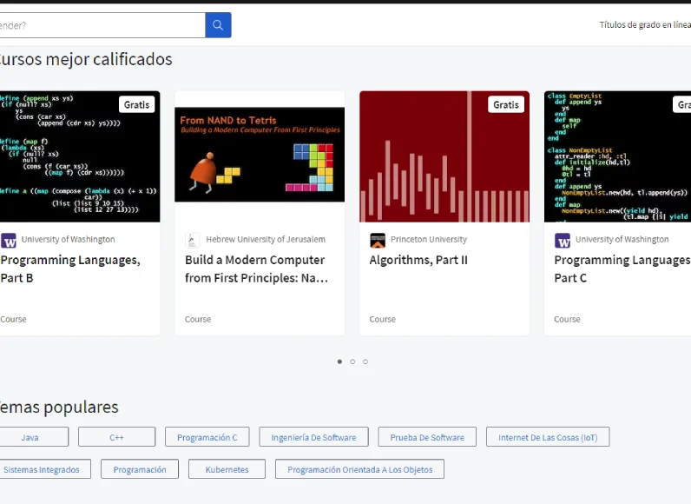
Task: Click the Gratis badge on Programming Languages Part B
Action: tap(136, 105)
